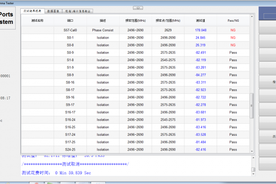Click the log panel scroll-up arrow
This screenshot has width=276, height=184.
[253, 158]
